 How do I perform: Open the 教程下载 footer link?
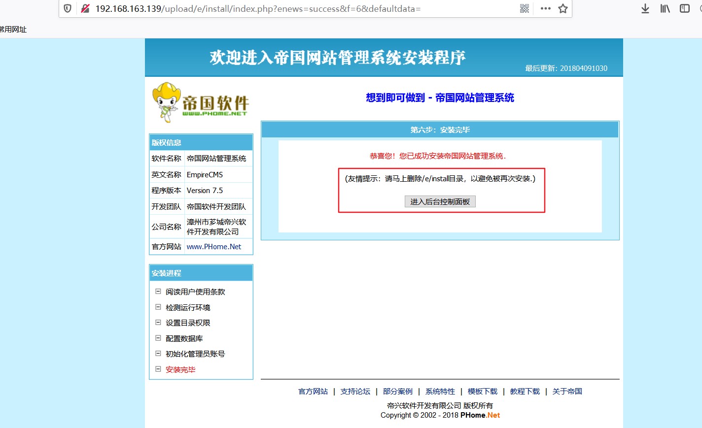pos(525,392)
